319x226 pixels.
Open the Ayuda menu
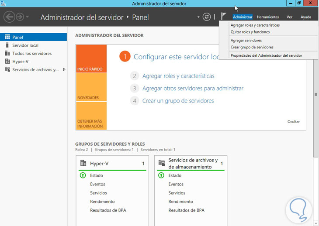(x=306, y=17)
